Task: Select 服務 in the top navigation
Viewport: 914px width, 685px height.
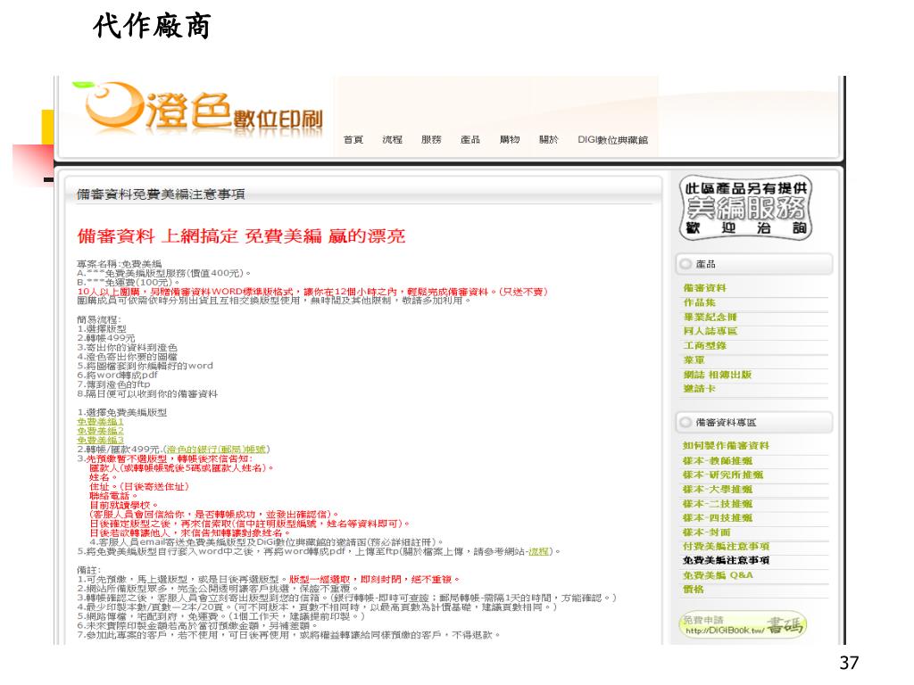Action: pyautogui.click(x=431, y=140)
